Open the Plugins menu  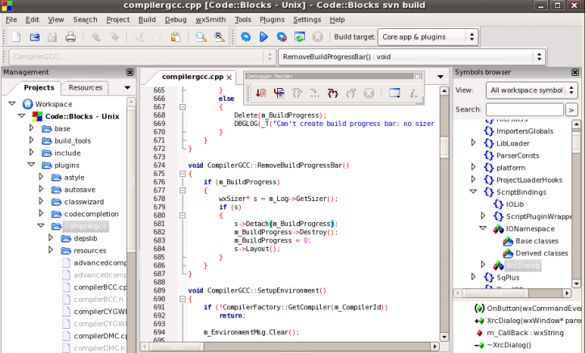(x=272, y=19)
